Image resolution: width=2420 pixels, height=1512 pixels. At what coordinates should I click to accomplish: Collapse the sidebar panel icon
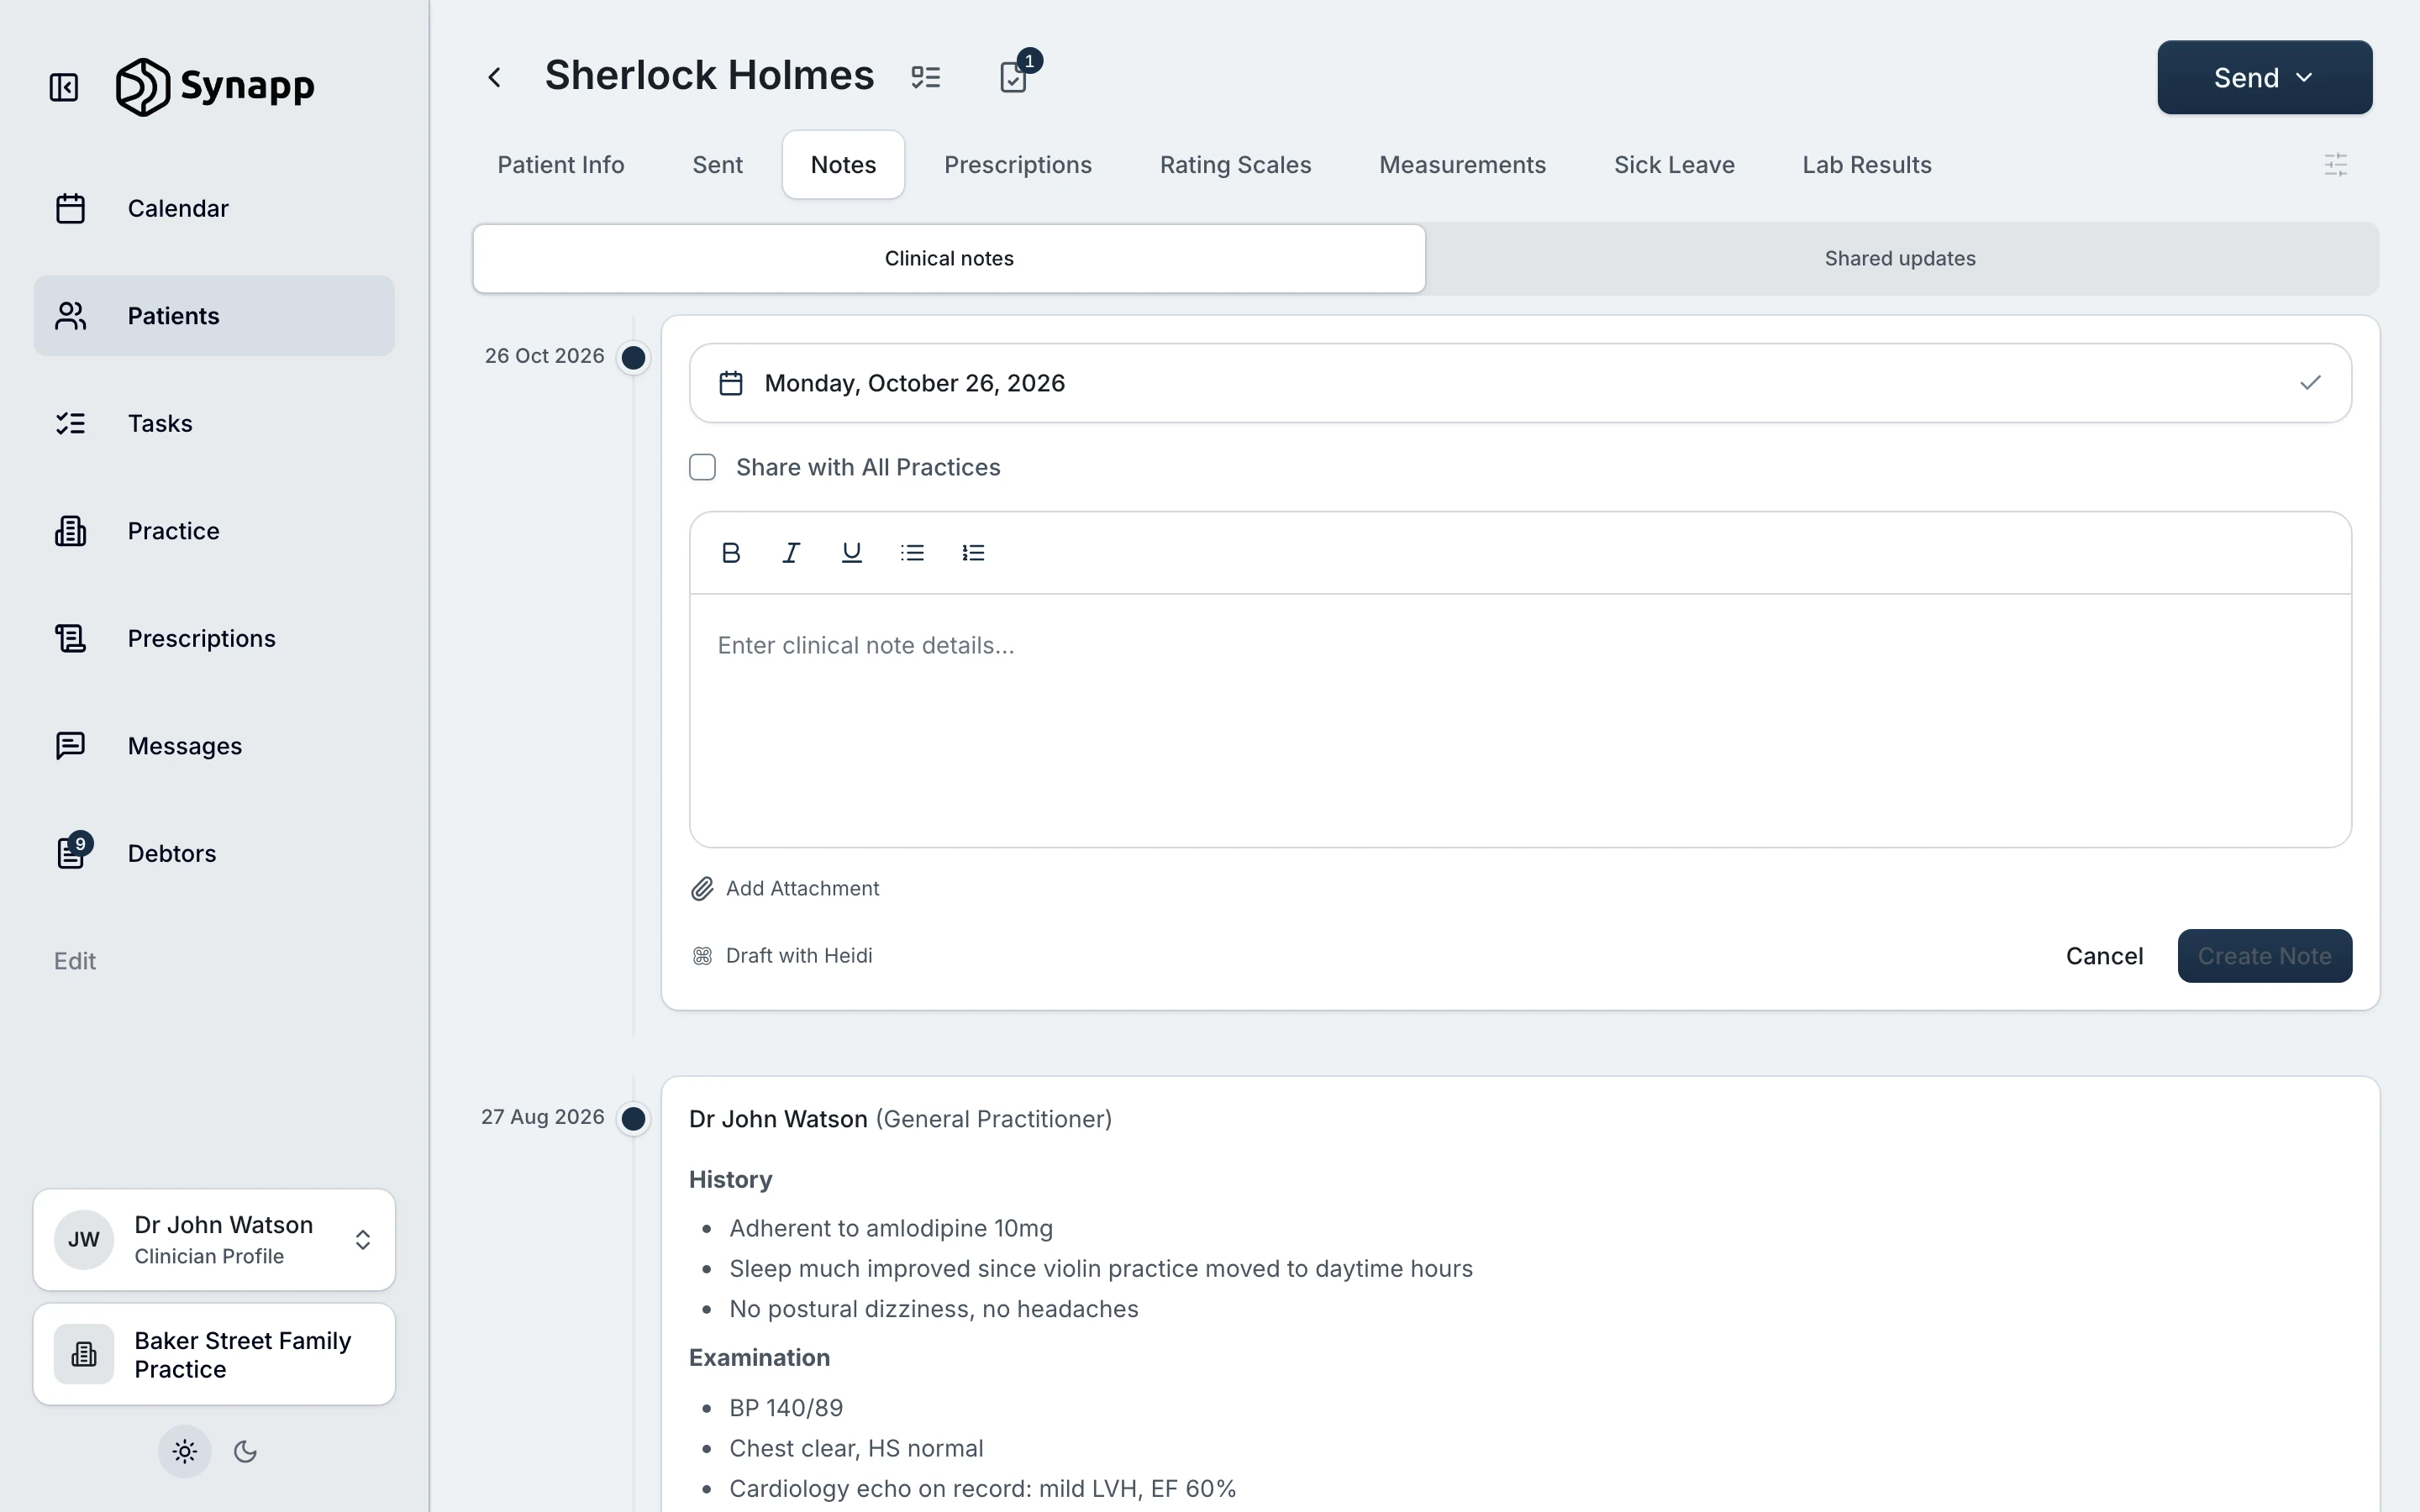click(64, 87)
